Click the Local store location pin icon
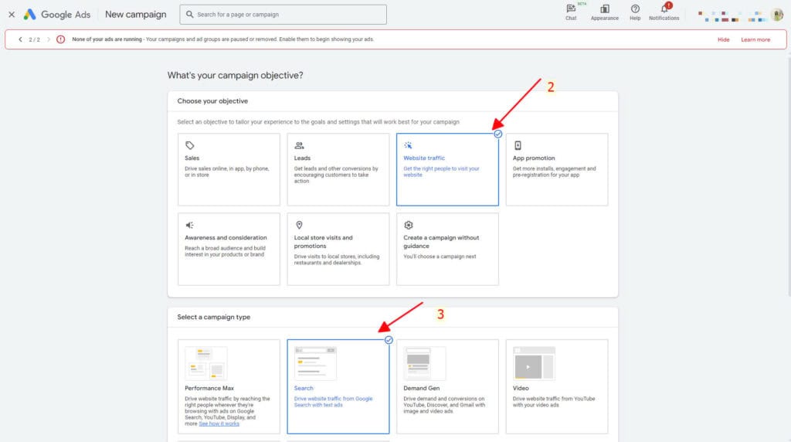 click(299, 225)
